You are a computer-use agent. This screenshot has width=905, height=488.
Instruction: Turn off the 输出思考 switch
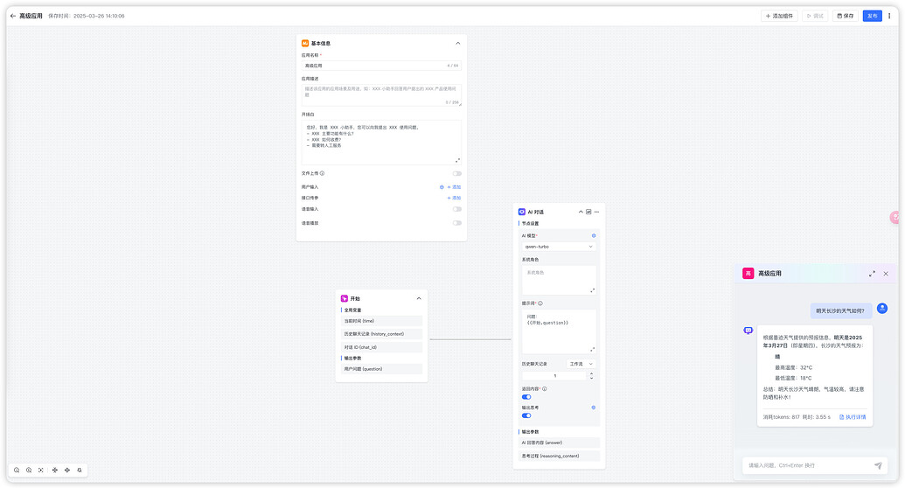coord(526,415)
